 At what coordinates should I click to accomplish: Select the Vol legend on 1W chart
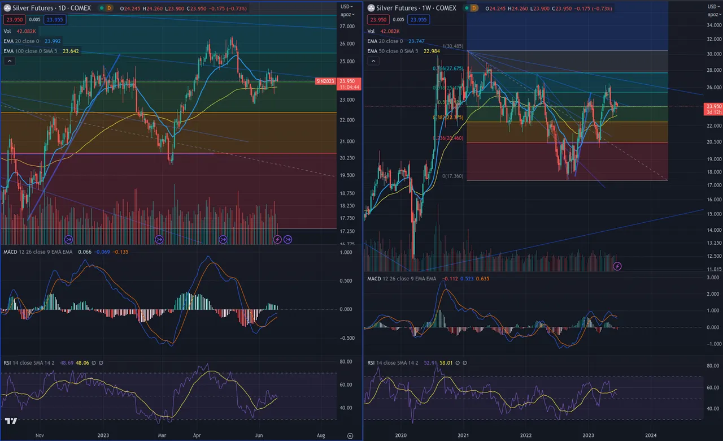coord(372,32)
